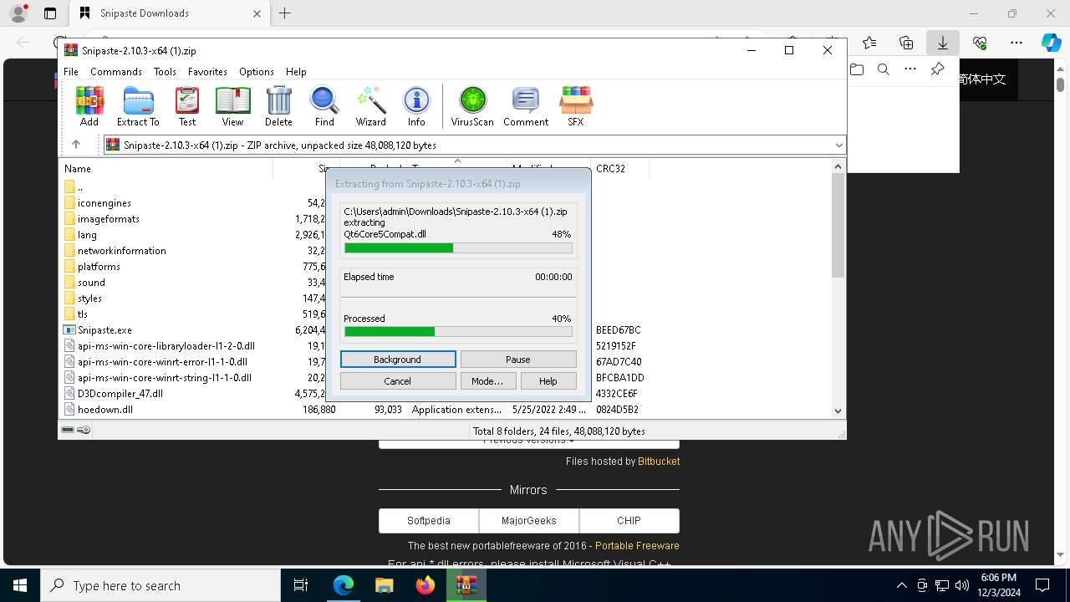1070x602 pixels.
Task: Open Softpedia mirror link
Action: pos(429,520)
